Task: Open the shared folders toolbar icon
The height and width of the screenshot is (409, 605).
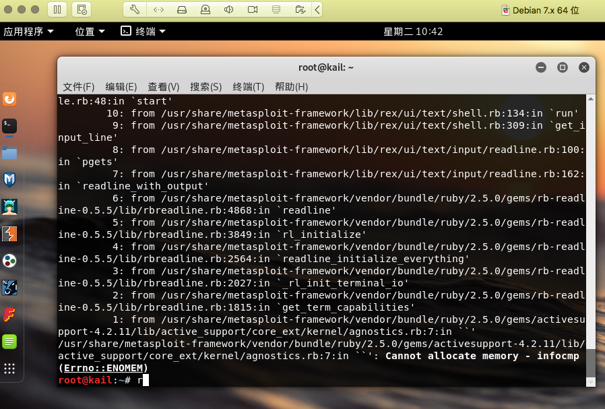Action: 299,9
